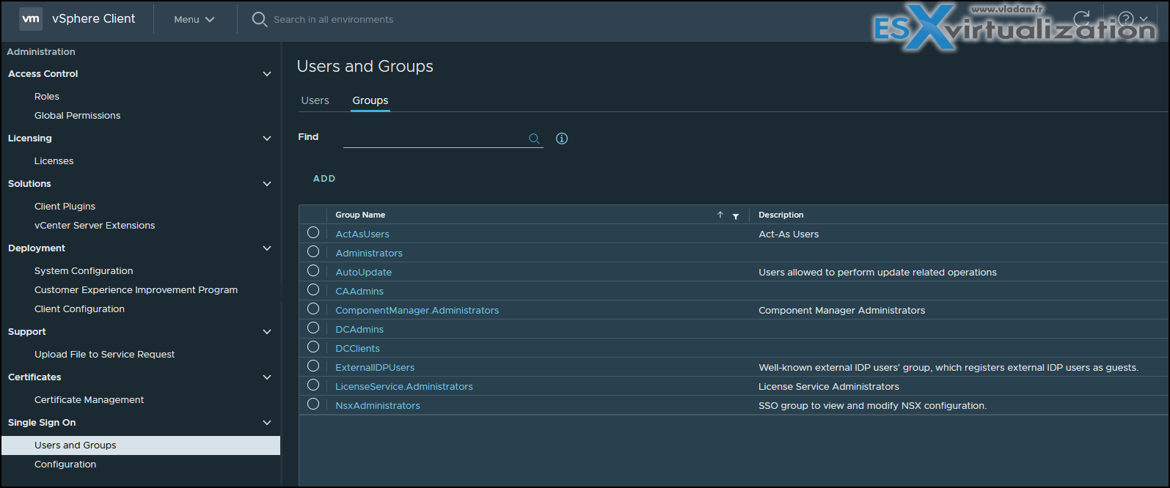Open the Menu dropdown
The width and height of the screenshot is (1170, 488).
click(x=194, y=20)
